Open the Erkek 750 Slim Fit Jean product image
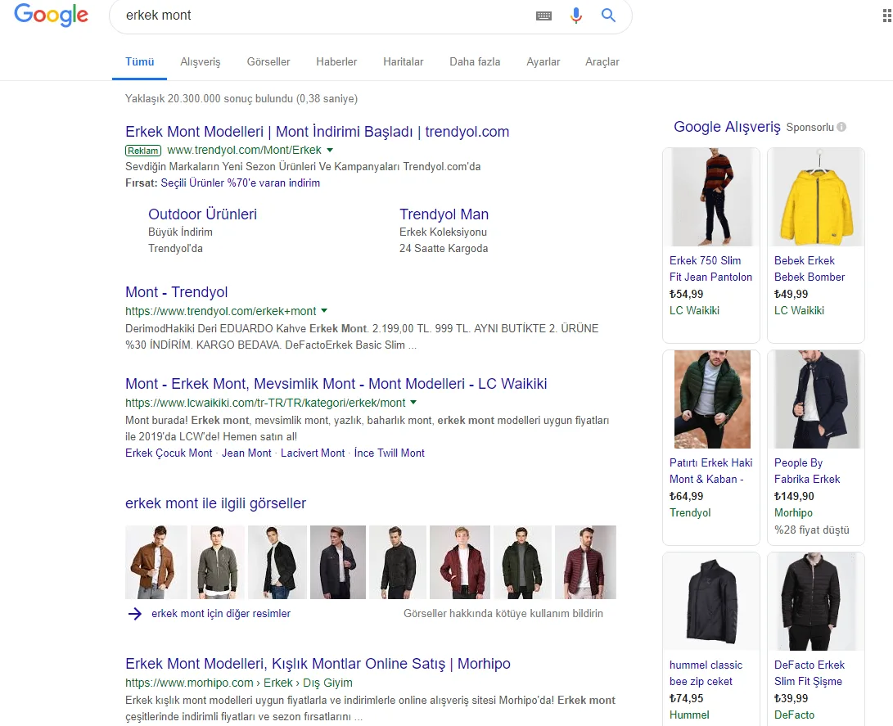Image resolution: width=893 pixels, height=726 pixels. pyautogui.click(x=711, y=197)
